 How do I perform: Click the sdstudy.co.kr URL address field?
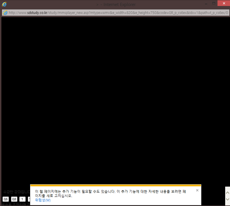(116, 13)
